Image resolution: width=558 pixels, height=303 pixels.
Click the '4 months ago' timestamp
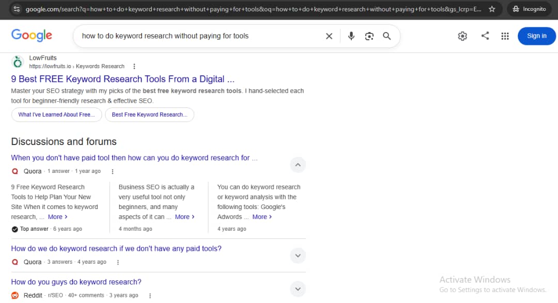[135, 229]
